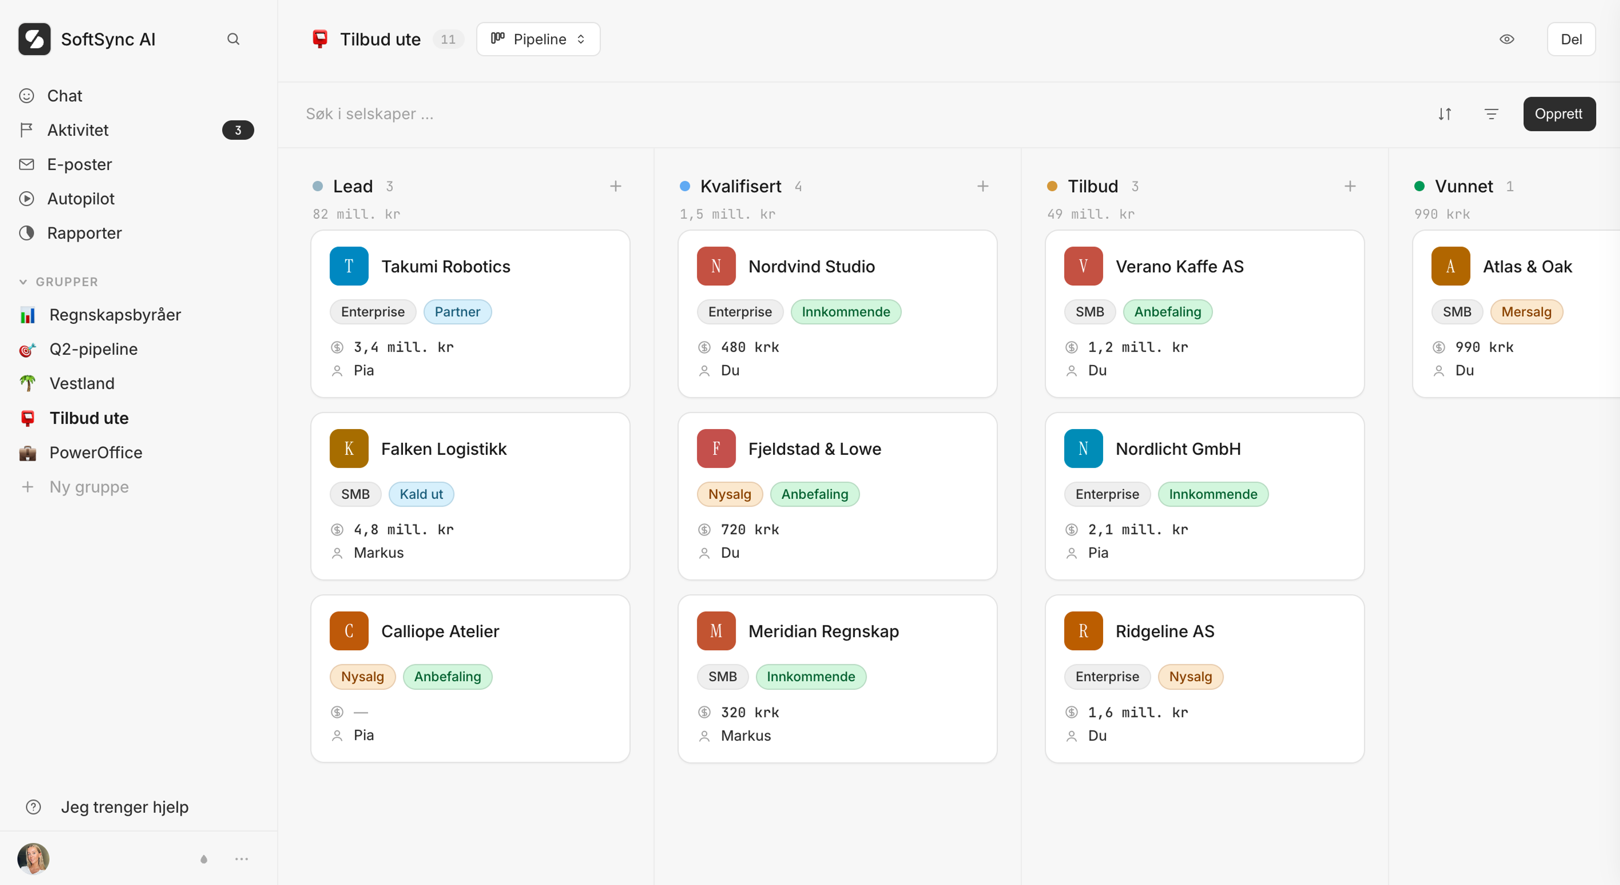Click the SoftSync AI logo
Screen dimensions: 1620x885
click(34, 39)
